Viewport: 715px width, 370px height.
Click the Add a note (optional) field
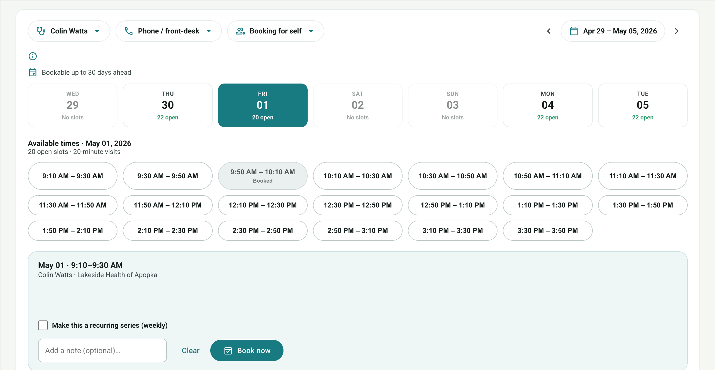(102, 350)
